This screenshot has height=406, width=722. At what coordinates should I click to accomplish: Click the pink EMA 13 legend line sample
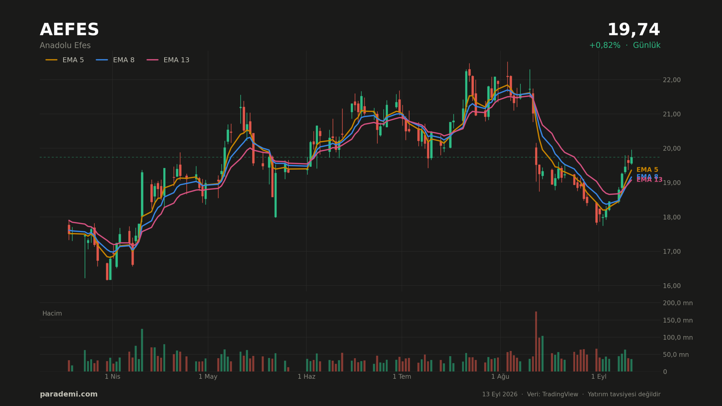click(153, 60)
